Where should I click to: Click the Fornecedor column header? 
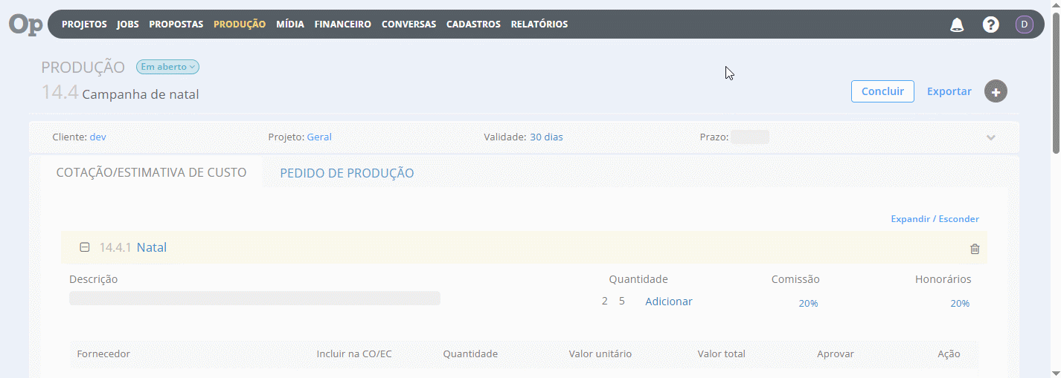103,354
